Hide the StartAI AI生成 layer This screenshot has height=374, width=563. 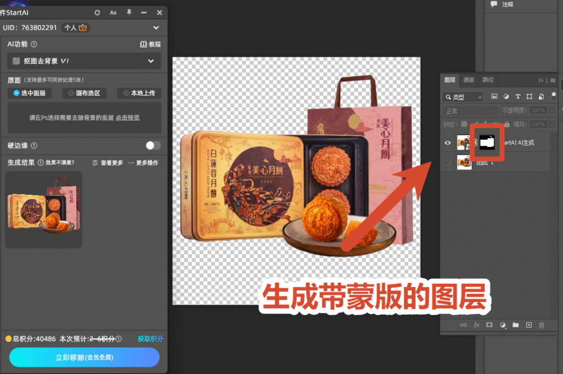coord(448,142)
